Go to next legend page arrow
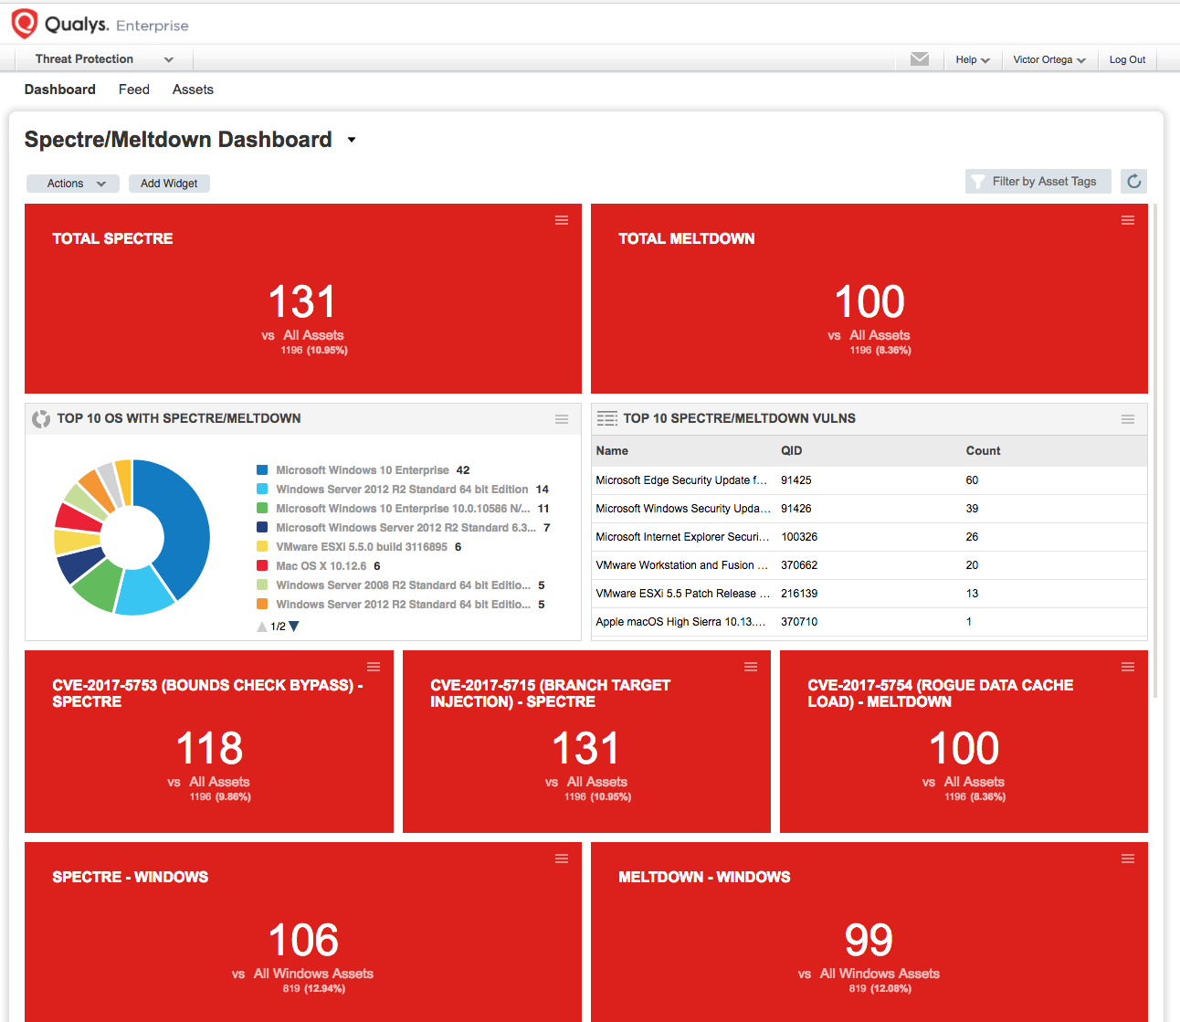Image resolution: width=1180 pixels, height=1022 pixels. click(294, 627)
